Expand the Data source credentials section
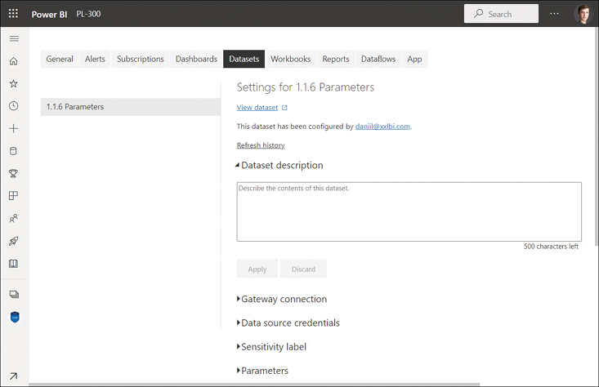 (x=288, y=322)
